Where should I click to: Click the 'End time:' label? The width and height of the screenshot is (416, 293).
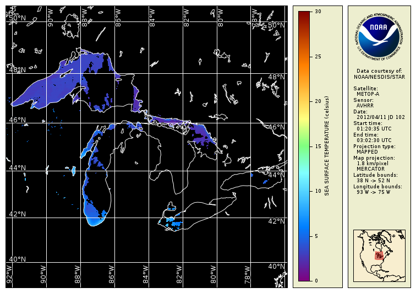click(x=366, y=135)
